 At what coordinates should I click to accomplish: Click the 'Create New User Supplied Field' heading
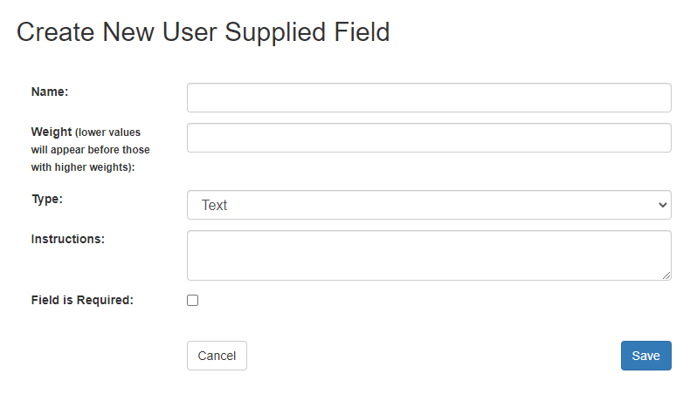click(x=203, y=32)
